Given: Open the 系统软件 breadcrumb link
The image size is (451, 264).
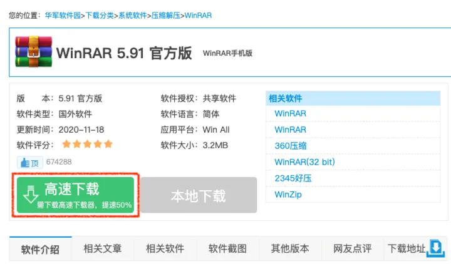Looking at the screenshot, I should click(133, 15).
